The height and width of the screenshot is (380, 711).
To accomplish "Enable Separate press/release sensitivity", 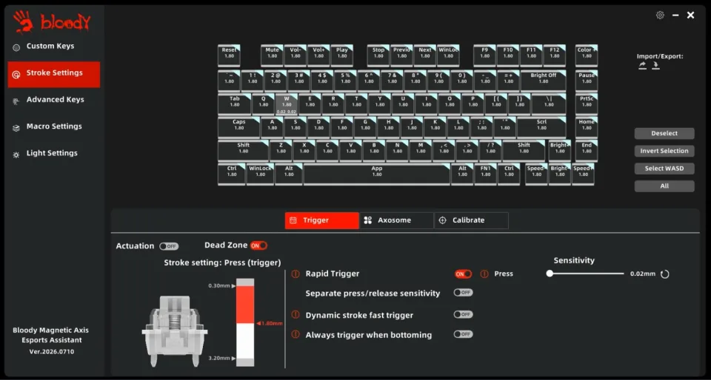I will click(x=463, y=293).
